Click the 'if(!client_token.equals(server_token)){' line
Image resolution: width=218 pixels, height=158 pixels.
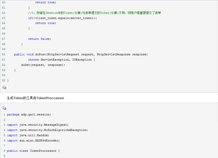62,18
